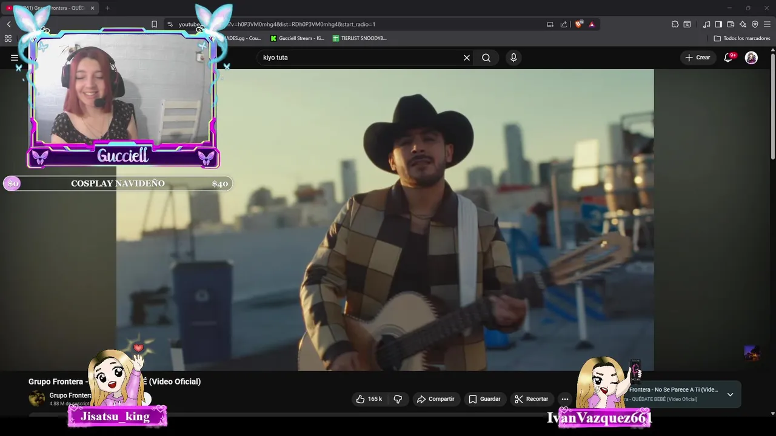This screenshot has width=776, height=436.
Task: Click the video title text (Video Oficial)
Action: (x=175, y=381)
